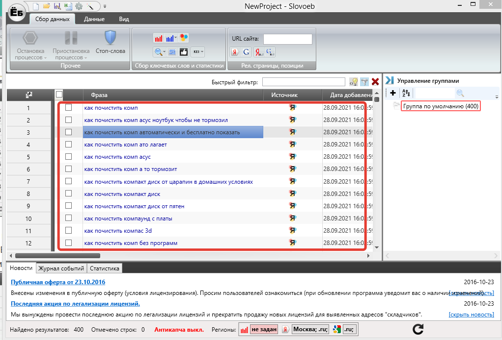The width and height of the screenshot is (502, 340).
Task: Click the red bar chart parsing icon in ribbon
Action: point(159,38)
